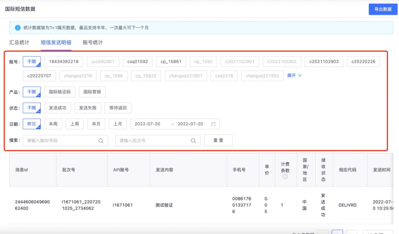Select the 上月 date filter
The width and height of the screenshot is (399, 234).
click(118, 124)
